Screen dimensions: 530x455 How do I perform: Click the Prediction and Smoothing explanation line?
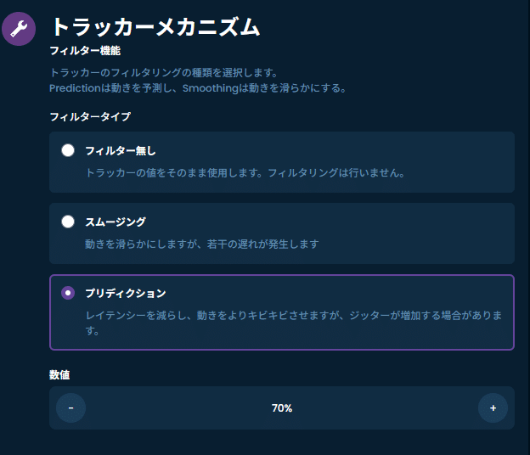[198, 88]
